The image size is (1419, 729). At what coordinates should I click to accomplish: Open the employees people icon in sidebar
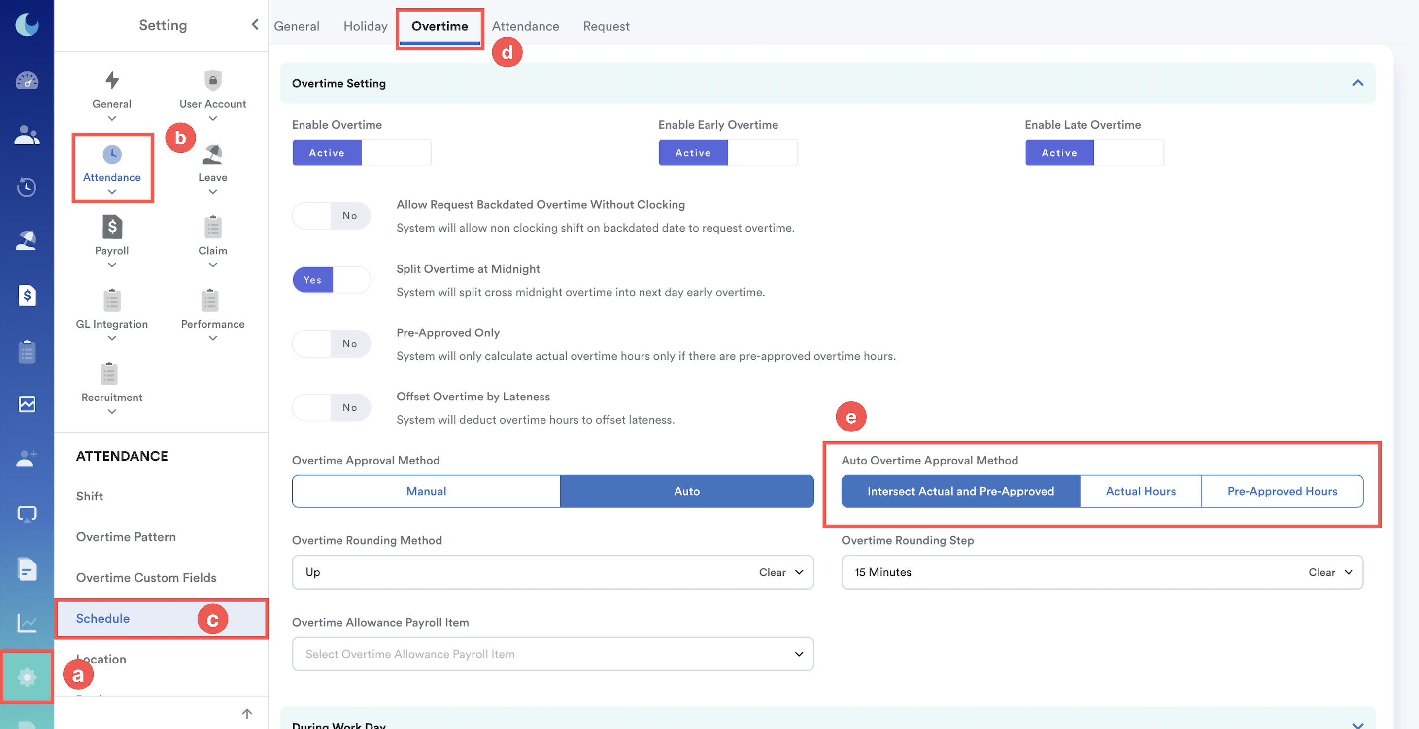pyautogui.click(x=27, y=134)
